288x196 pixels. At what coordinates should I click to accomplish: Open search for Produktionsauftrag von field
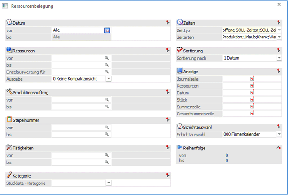[x=107, y=100]
